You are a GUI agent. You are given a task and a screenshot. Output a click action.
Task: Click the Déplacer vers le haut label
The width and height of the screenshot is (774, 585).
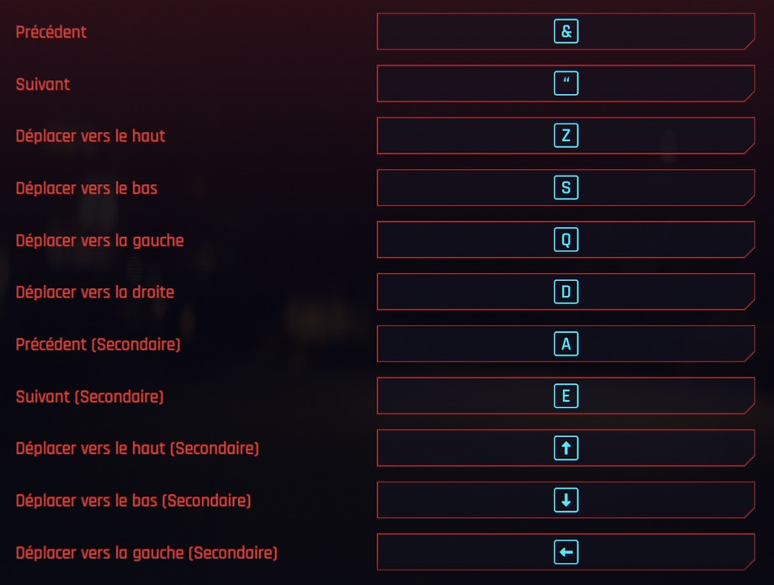coord(90,135)
